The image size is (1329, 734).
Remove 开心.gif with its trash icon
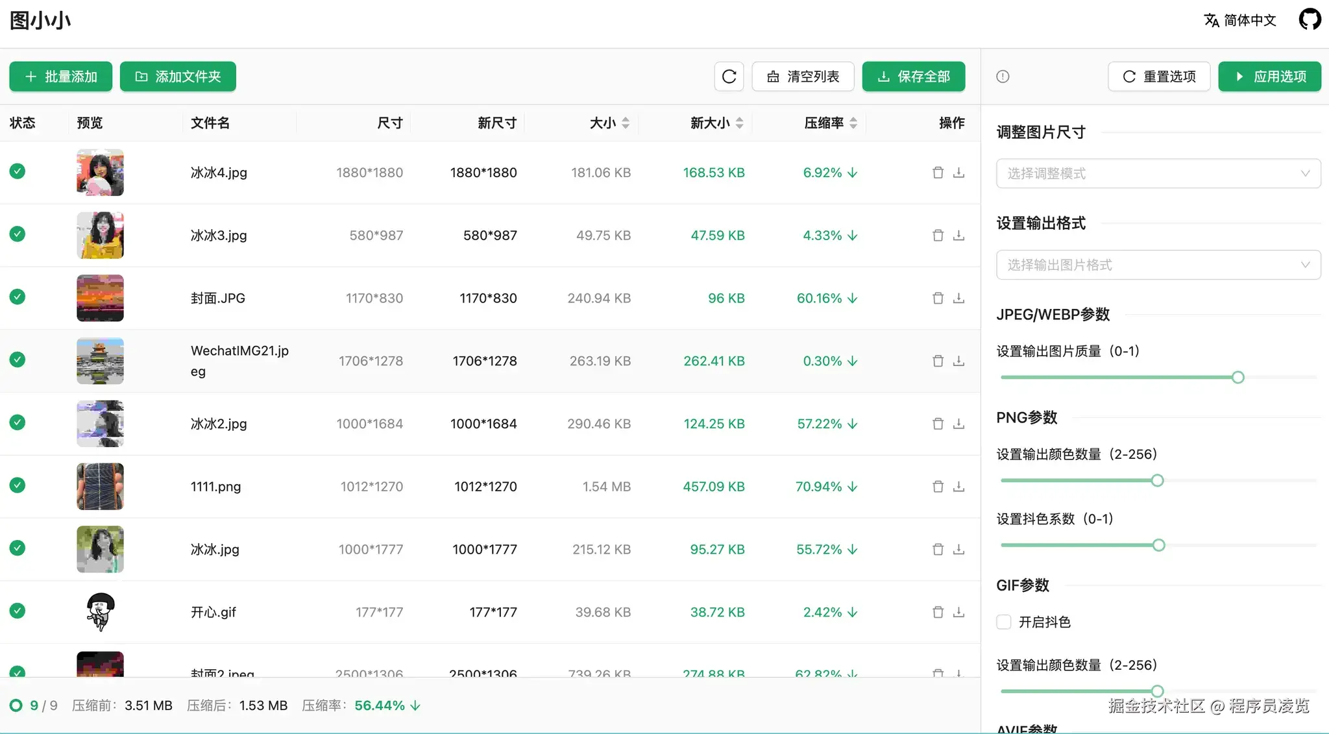tap(938, 612)
